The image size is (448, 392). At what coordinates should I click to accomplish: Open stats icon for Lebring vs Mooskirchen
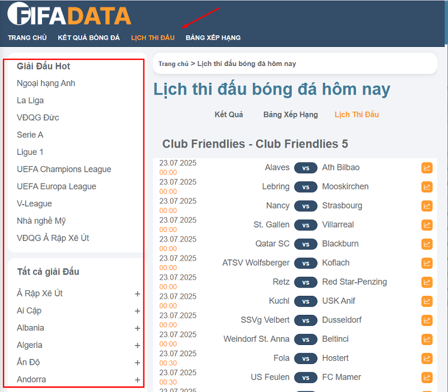[427, 187]
